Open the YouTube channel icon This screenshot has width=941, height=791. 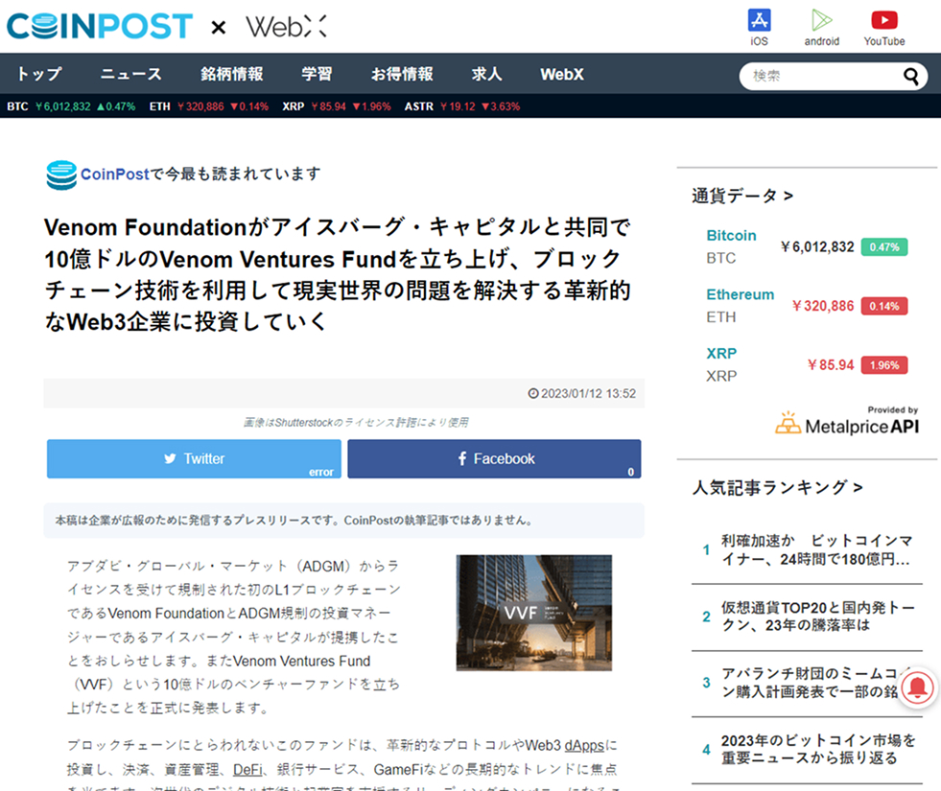click(883, 20)
